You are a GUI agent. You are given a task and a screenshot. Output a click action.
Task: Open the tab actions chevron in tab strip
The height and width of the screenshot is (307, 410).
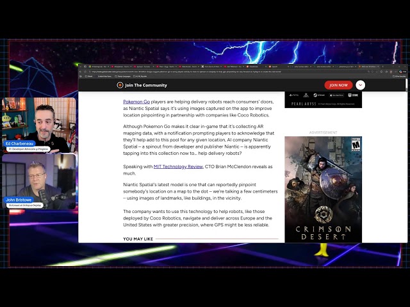coord(80,67)
